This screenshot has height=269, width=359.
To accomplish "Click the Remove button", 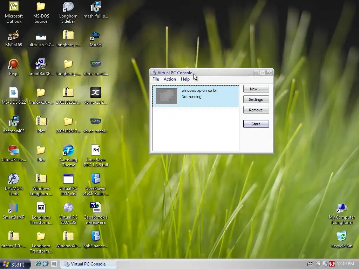I will pos(256,110).
